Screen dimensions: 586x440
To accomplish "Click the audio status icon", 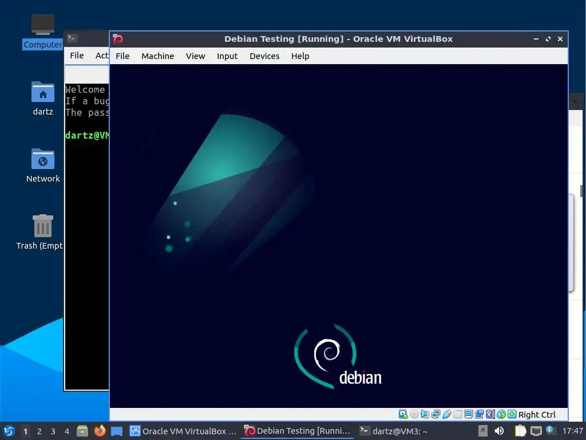I will coord(425,414).
